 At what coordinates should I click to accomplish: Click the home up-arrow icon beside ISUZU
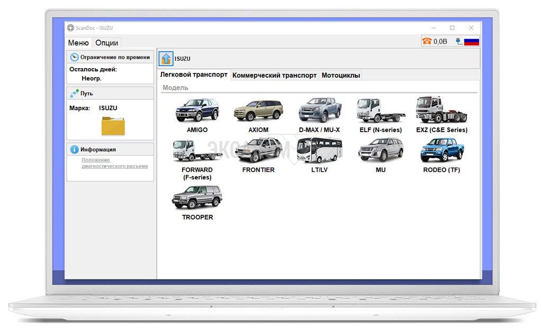point(166,59)
